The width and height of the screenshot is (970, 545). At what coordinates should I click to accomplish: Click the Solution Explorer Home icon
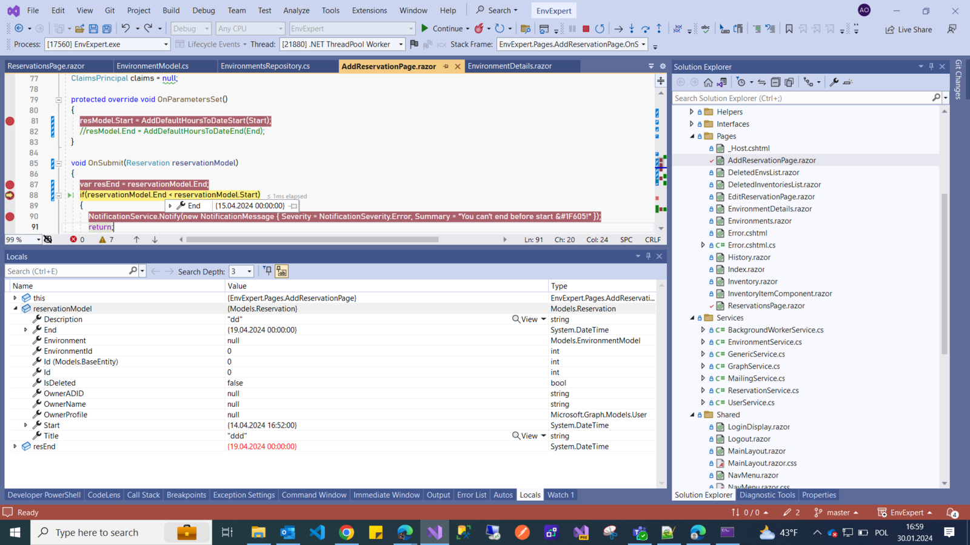tap(708, 82)
